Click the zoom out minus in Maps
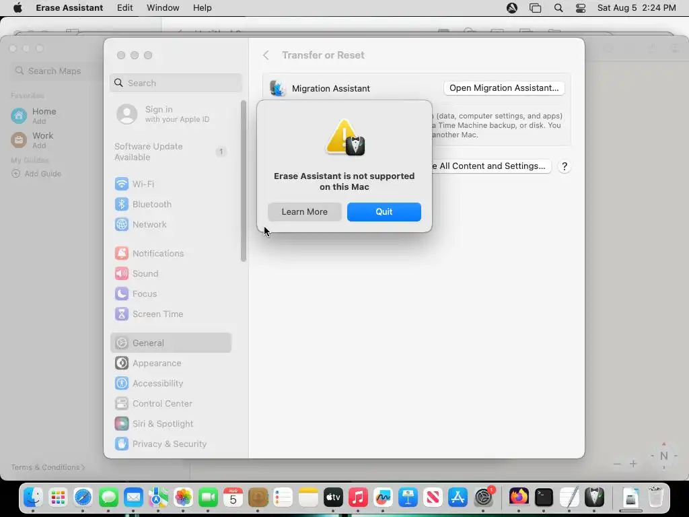689x517 pixels. tap(618, 464)
